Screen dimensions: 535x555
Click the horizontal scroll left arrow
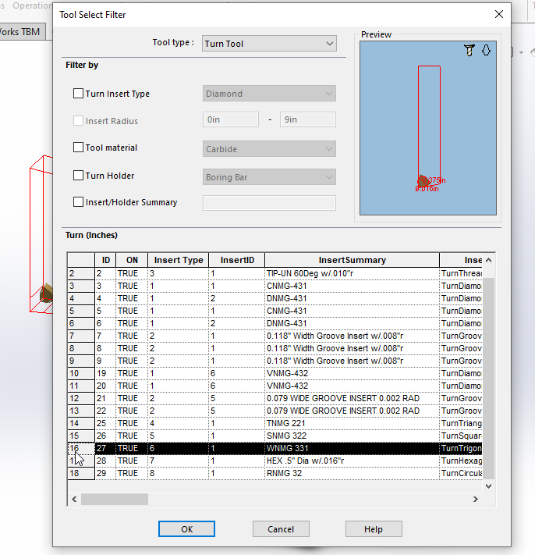74,499
